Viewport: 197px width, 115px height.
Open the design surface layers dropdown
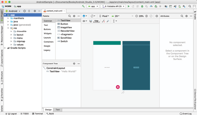tap(85, 16)
